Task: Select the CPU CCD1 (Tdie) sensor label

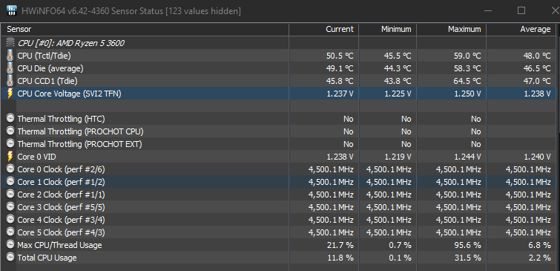Action: (47, 81)
